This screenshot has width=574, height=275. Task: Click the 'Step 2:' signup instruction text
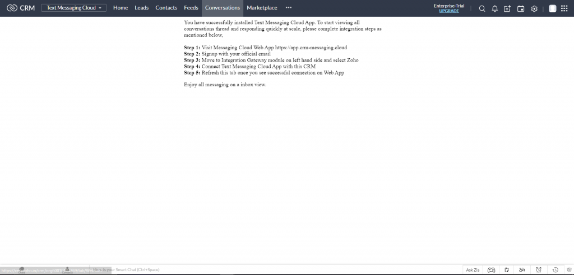pos(227,54)
